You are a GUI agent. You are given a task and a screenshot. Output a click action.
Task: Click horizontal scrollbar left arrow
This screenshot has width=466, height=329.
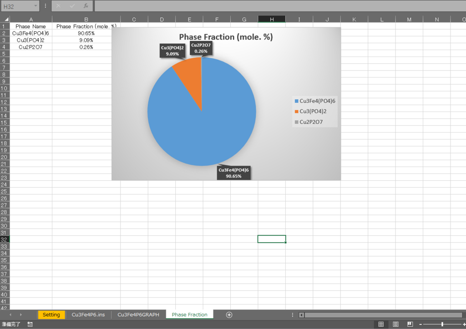[x=302, y=315]
